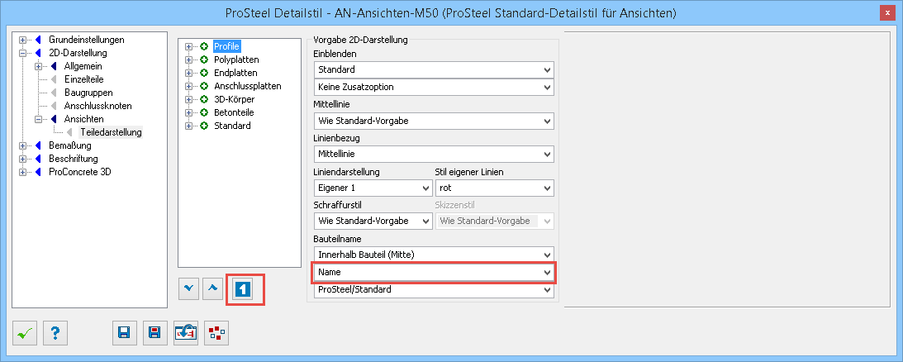903x362 pixels.
Task: Move entry up with the blue up arrow
Action: pyautogui.click(x=212, y=288)
